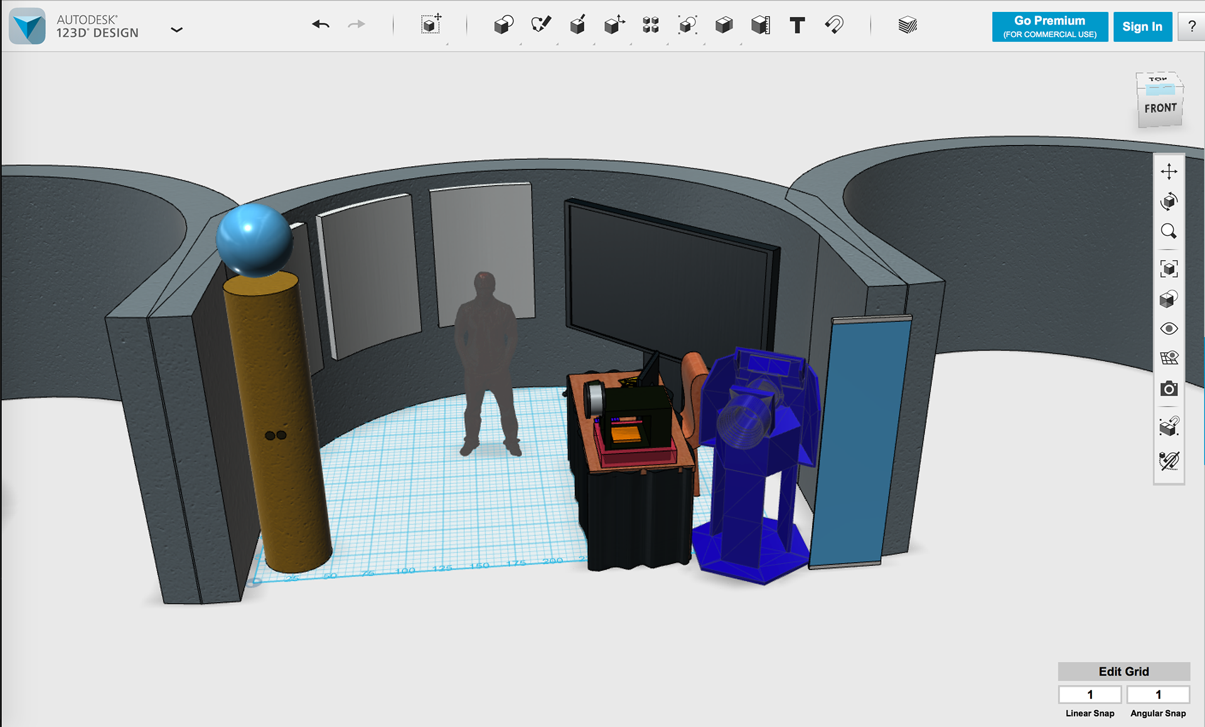Open the Materials tool
Image resolution: width=1205 pixels, height=727 pixels.
(908, 25)
